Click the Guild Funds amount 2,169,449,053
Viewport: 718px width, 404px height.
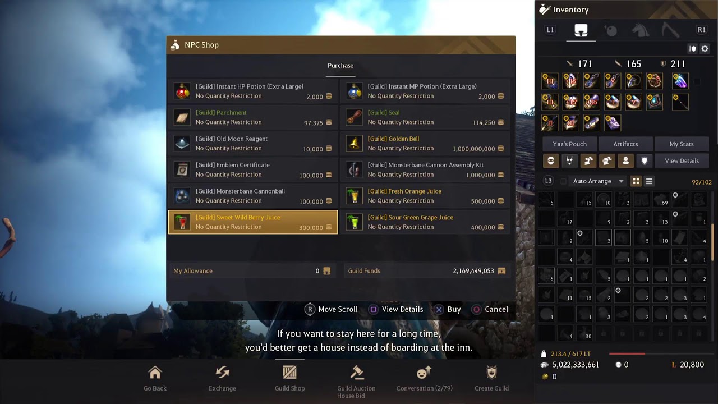473,271
